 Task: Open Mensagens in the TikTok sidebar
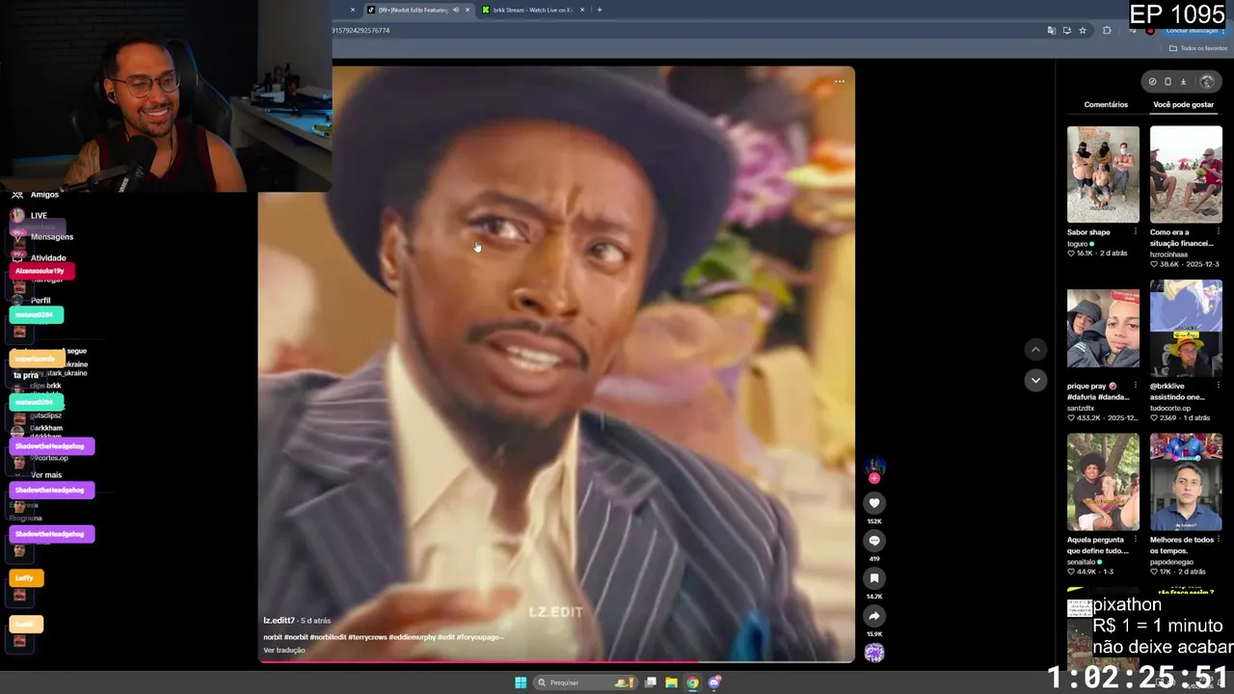51,237
